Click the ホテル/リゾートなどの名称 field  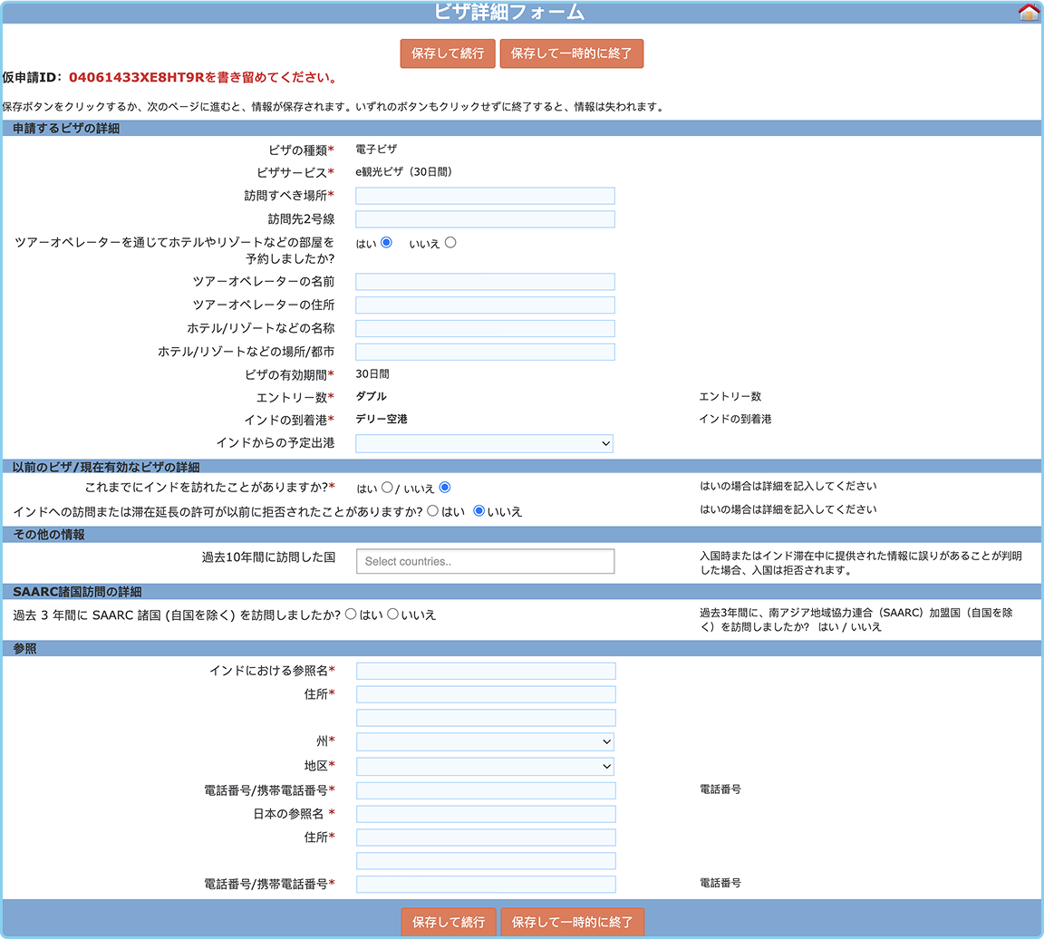(x=485, y=328)
